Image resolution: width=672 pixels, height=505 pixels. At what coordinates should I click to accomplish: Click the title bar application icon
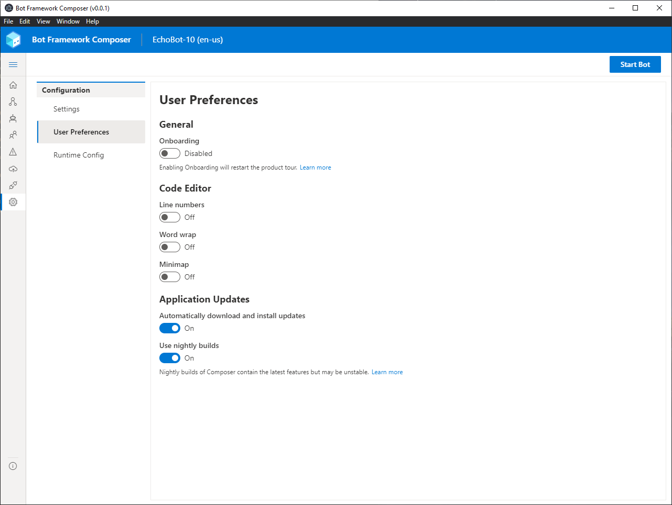coord(8,8)
